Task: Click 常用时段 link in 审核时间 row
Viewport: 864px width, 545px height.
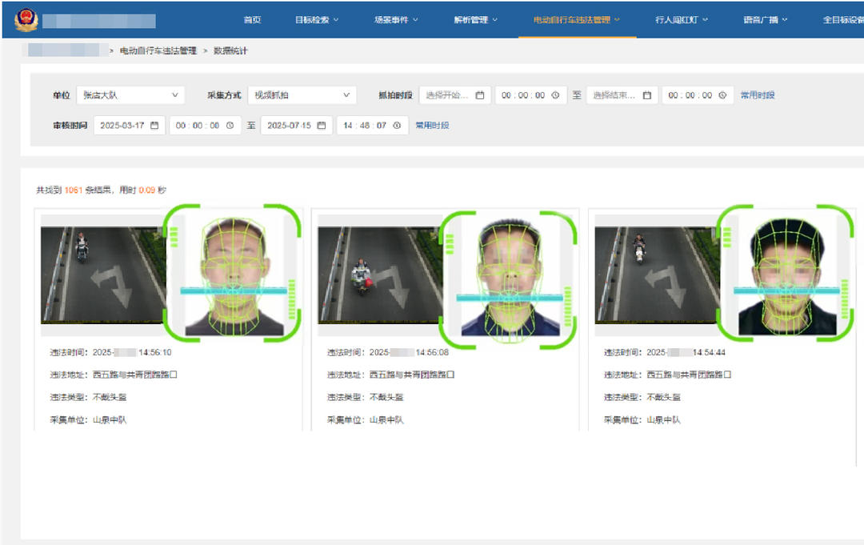Action: pyautogui.click(x=432, y=126)
